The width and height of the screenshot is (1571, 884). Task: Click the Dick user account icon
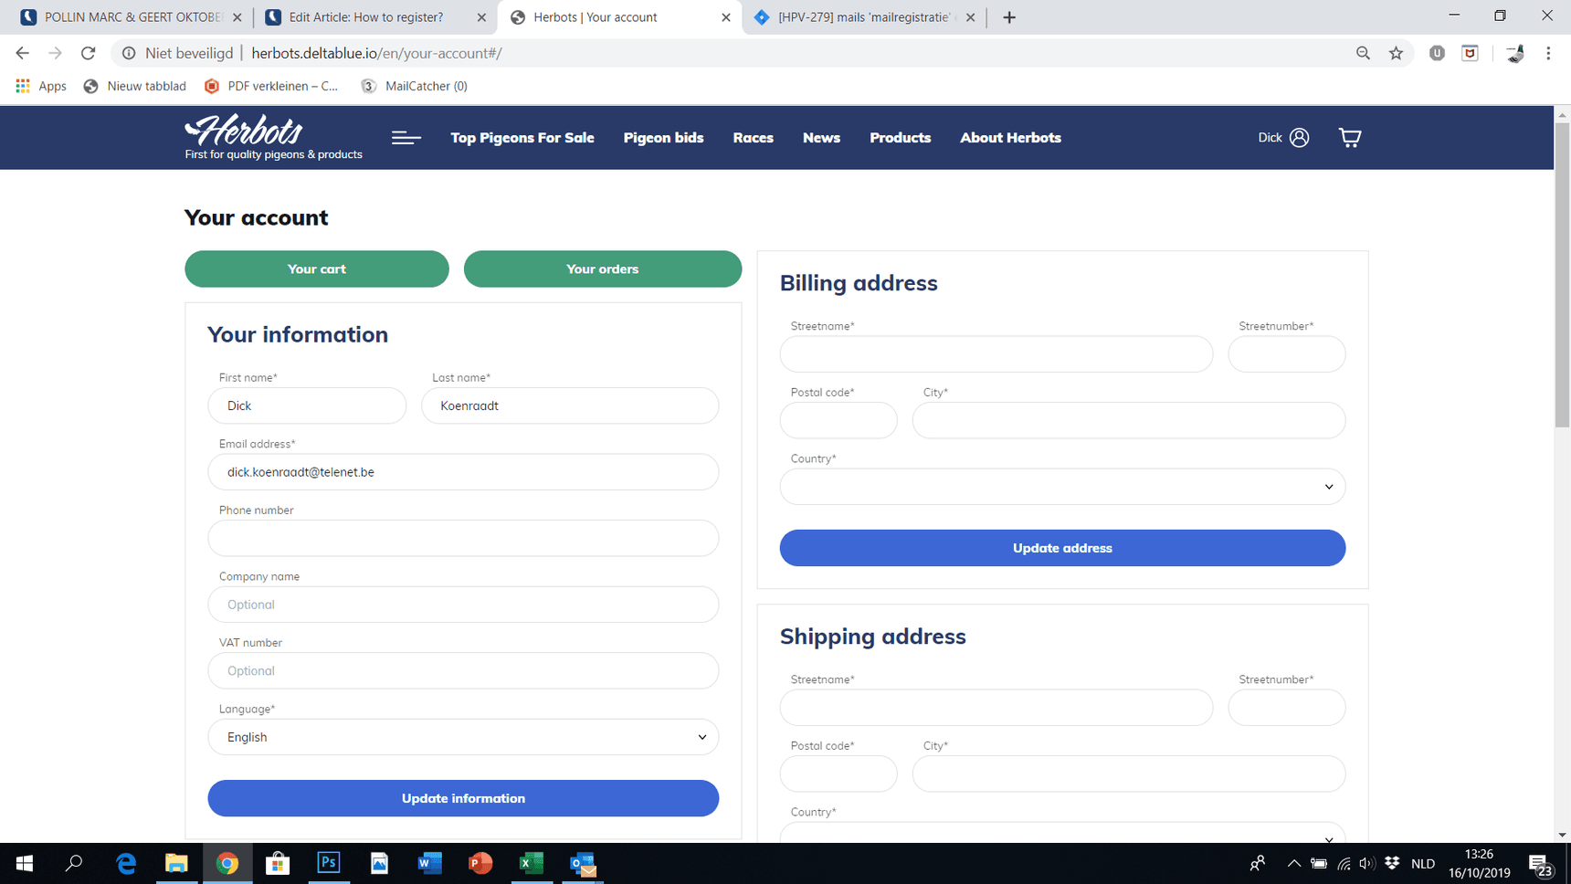(1299, 138)
